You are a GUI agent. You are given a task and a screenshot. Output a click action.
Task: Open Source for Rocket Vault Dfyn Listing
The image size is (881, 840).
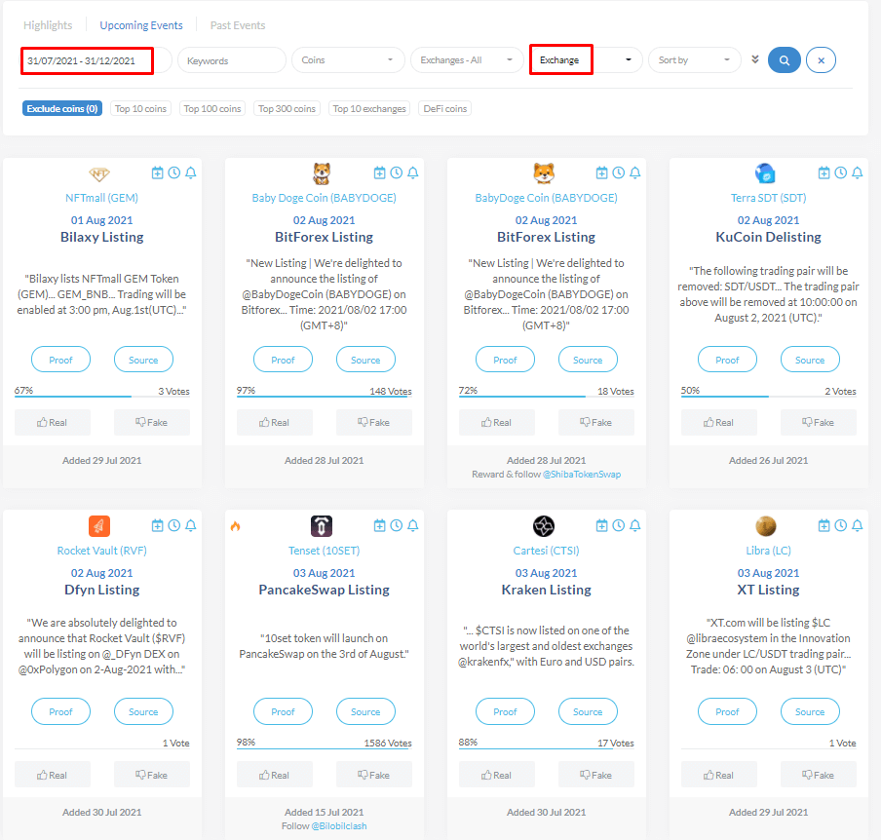click(x=143, y=712)
